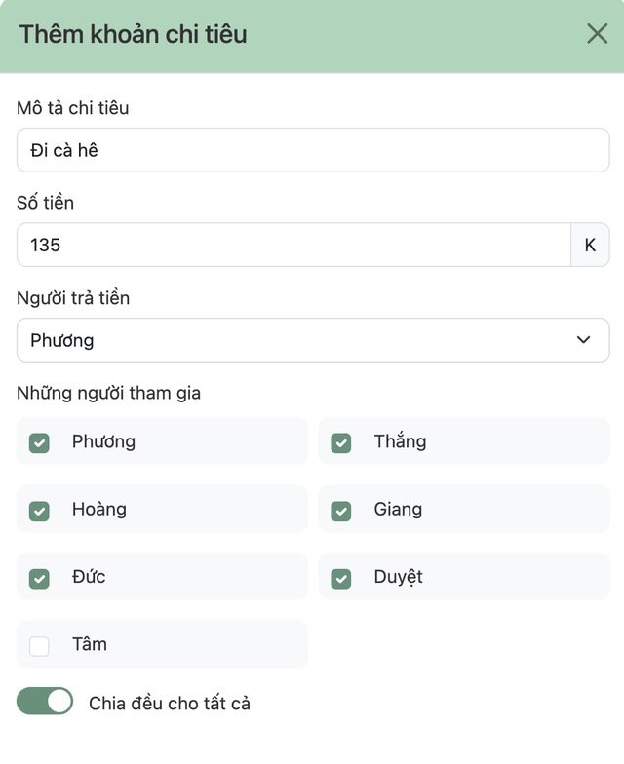Deselect Hoàng from participants
624x764 pixels.
39,511
